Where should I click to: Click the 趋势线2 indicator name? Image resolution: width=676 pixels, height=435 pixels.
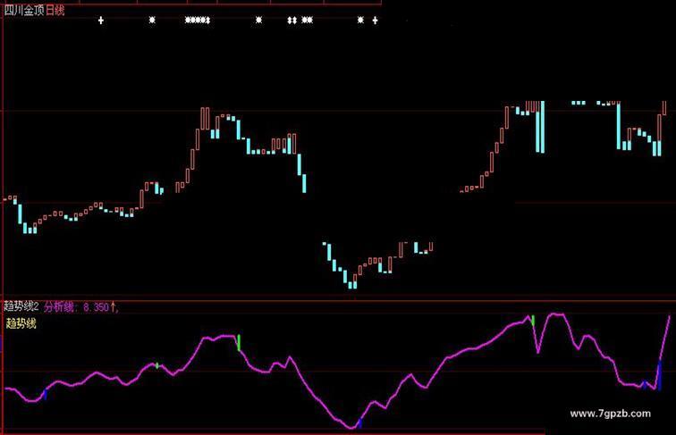click(x=21, y=306)
